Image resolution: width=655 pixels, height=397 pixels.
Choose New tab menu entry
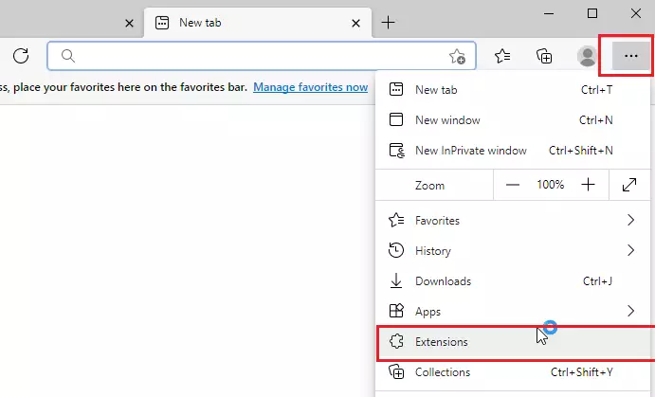pos(513,90)
